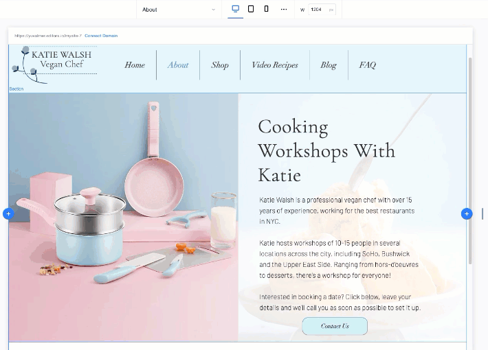
Task: Click the Connect Domain link
Action: click(x=101, y=36)
